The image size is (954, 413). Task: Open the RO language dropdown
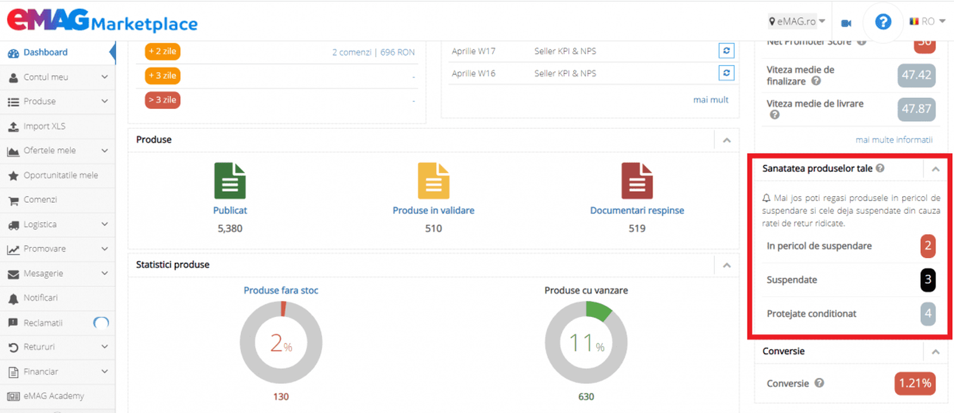click(927, 21)
